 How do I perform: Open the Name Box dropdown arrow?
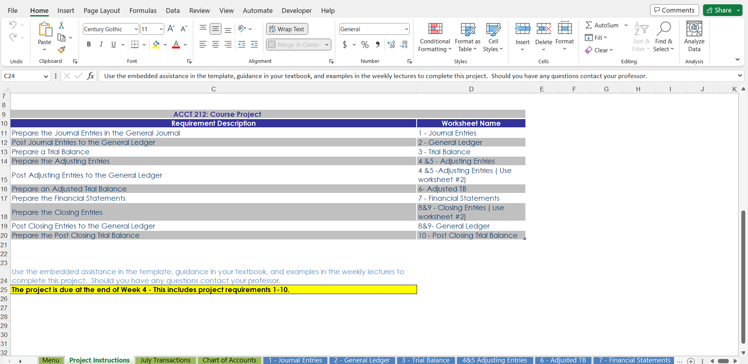(46, 76)
